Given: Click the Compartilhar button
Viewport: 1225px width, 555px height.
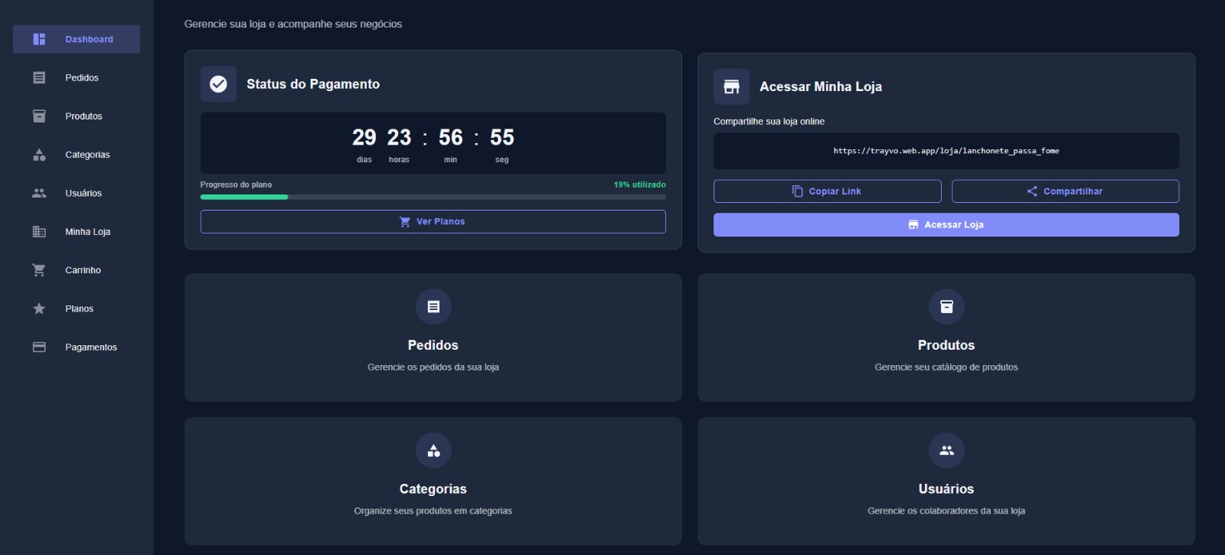Looking at the screenshot, I should click(1065, 191).
